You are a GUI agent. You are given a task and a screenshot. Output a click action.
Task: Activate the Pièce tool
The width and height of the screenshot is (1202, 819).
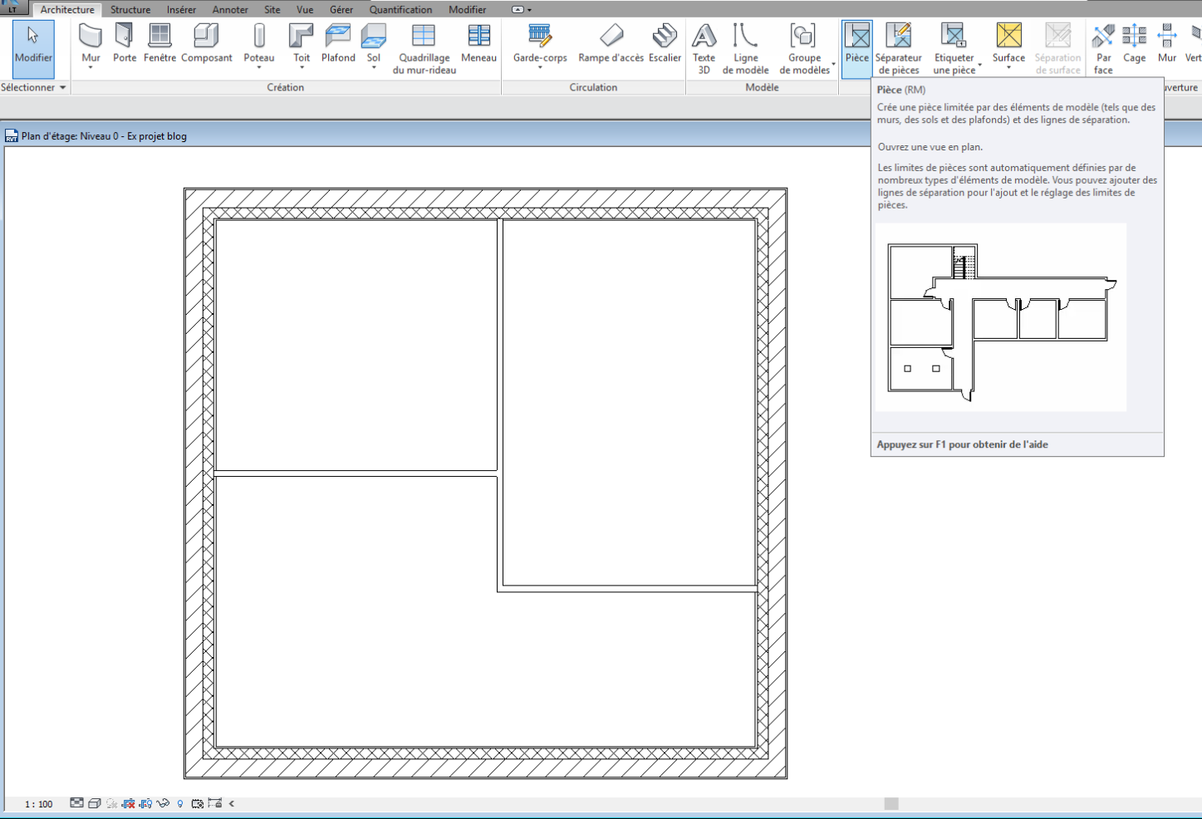tap(856, 42)
